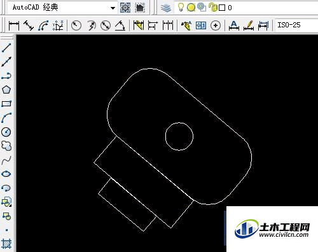Select the Point tool
Screen dimensions: 318x252
click(x=7, y=230)
